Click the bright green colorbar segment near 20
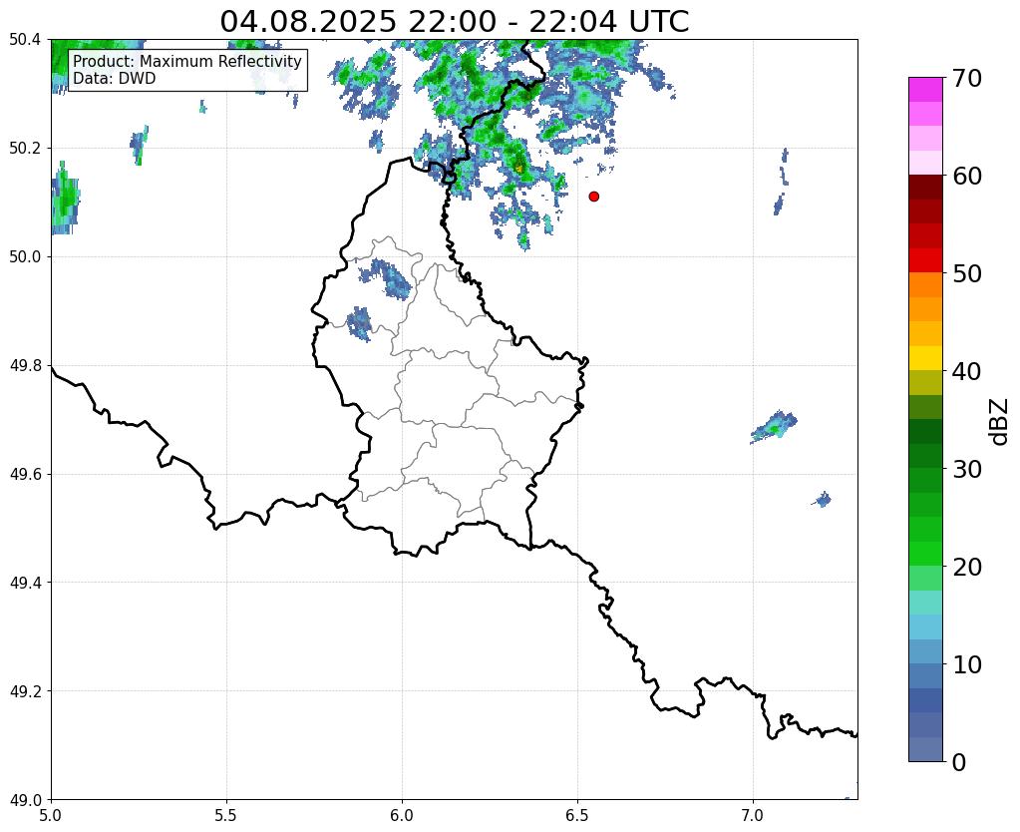 pyautogui.click(x=925, y=554)
